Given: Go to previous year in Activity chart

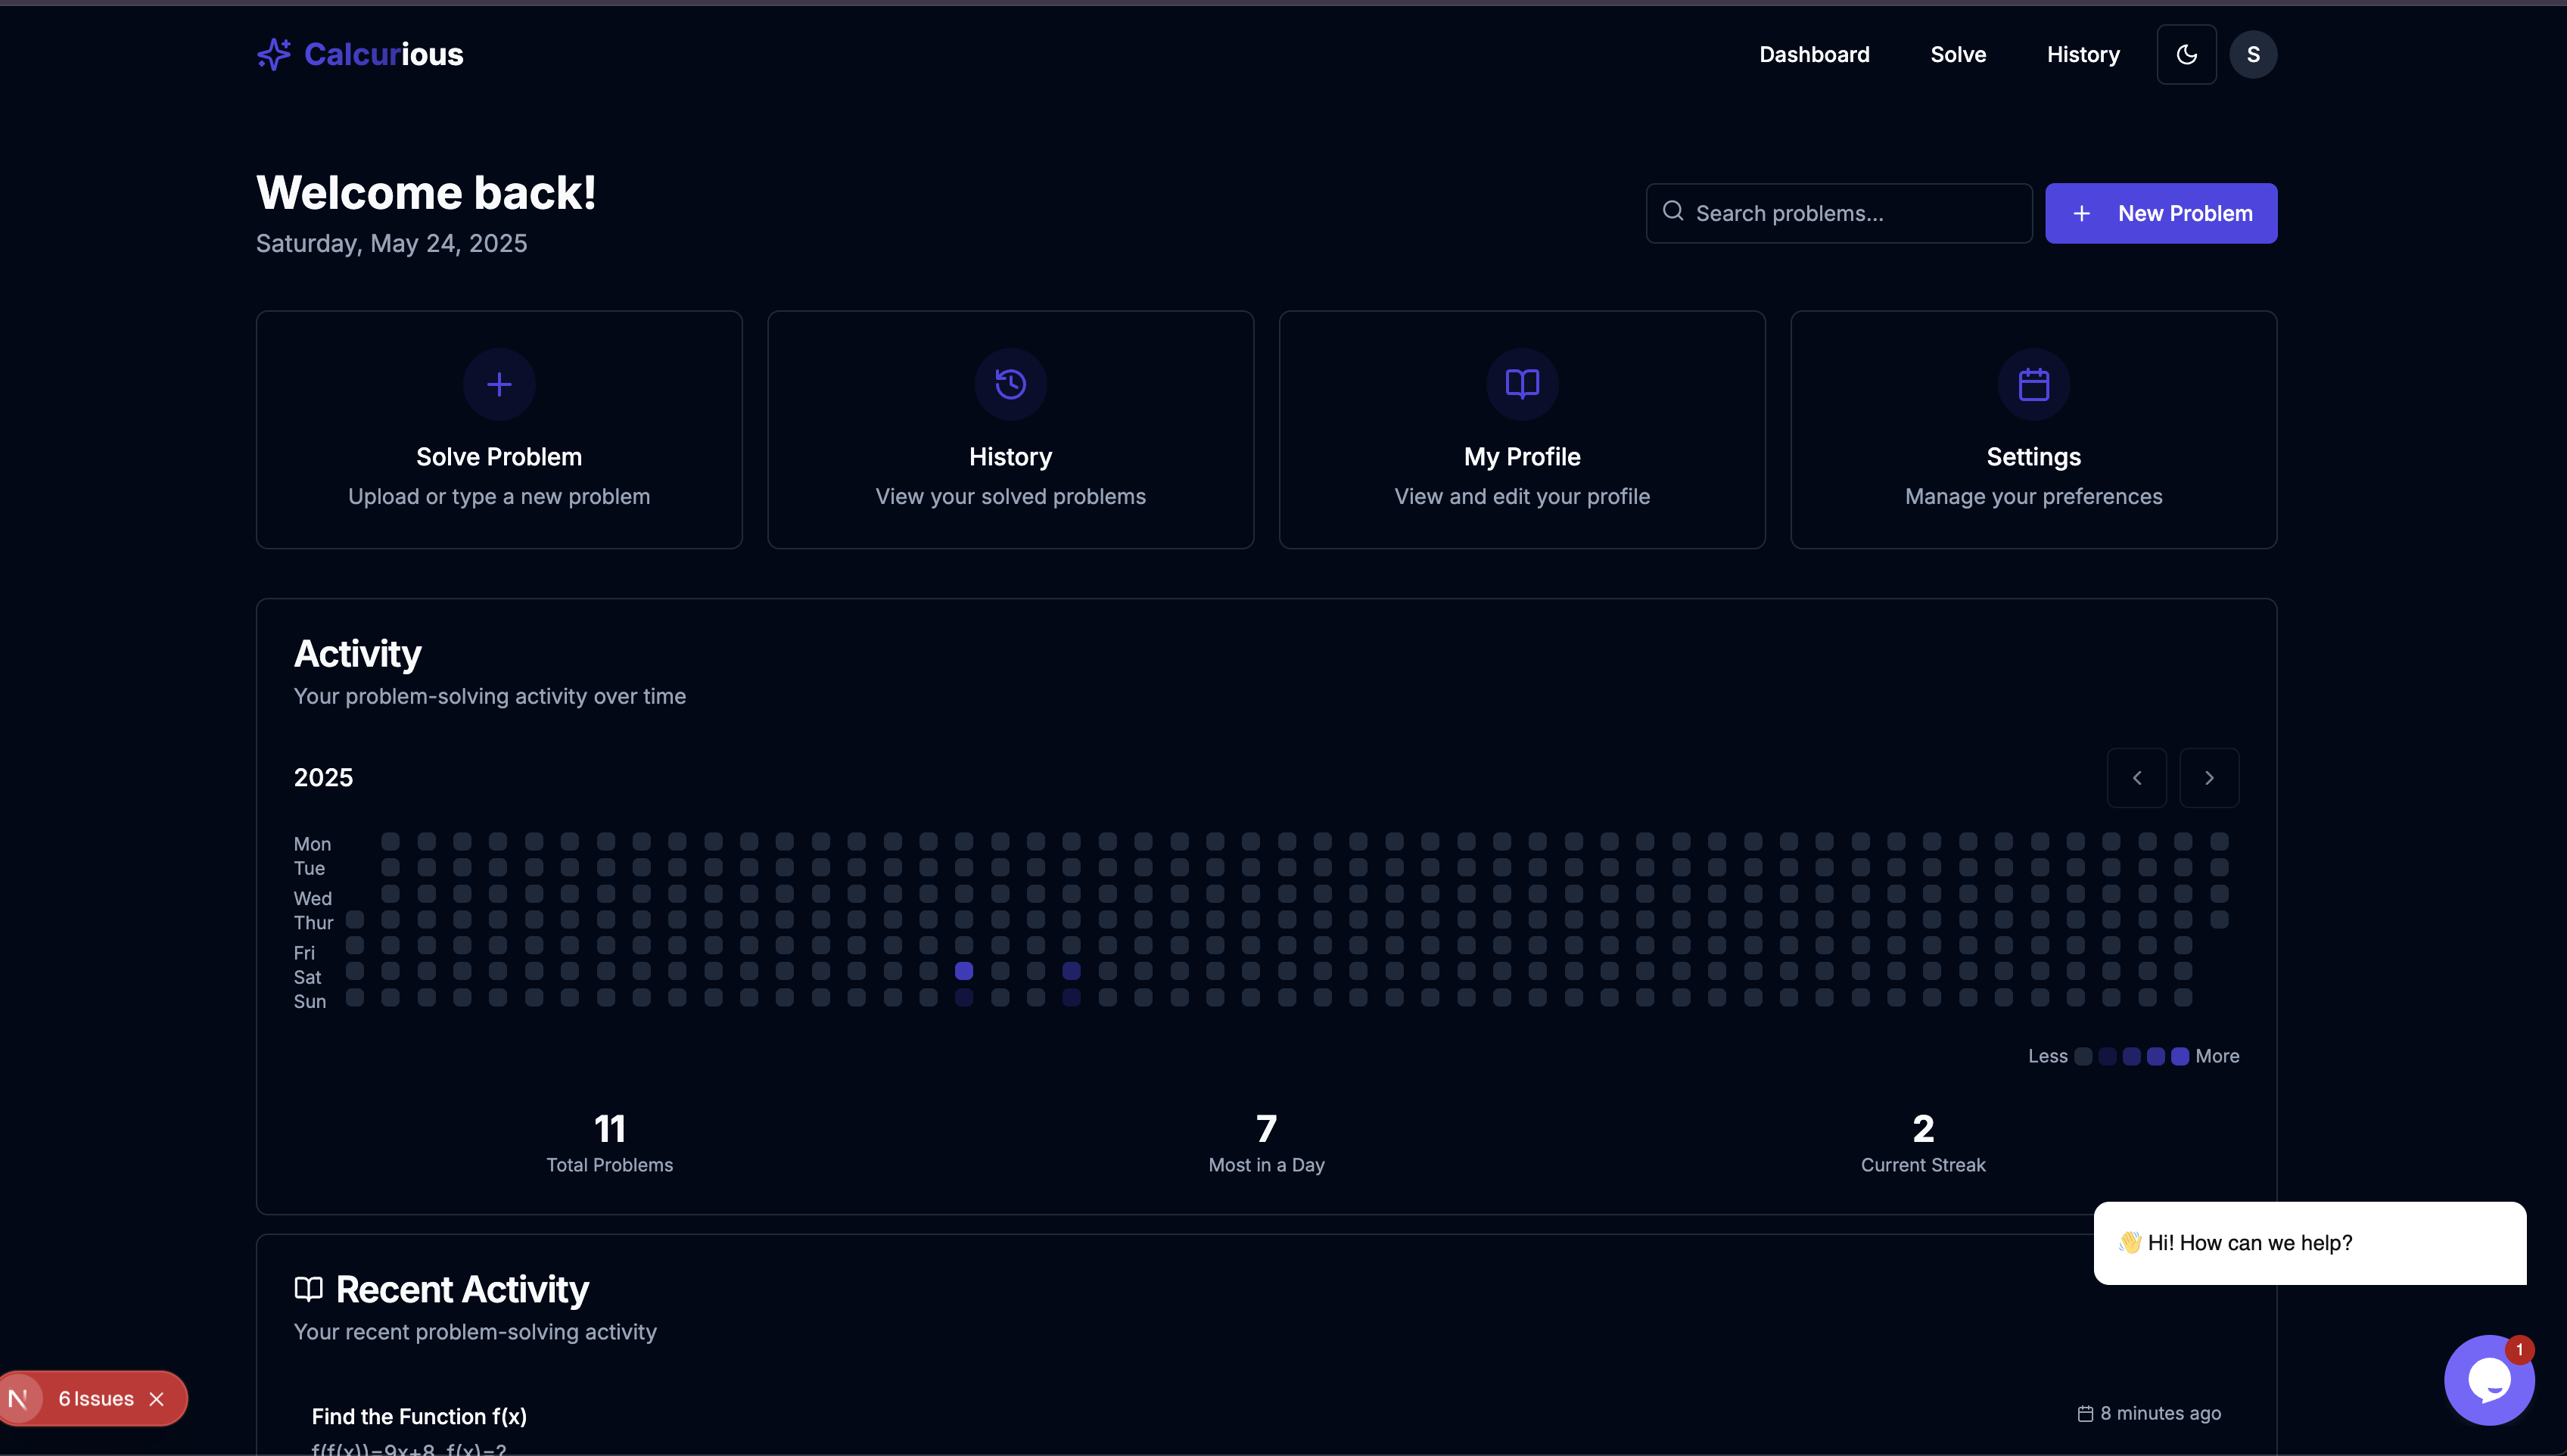Looking at the screenshot, I should 2136,778.
